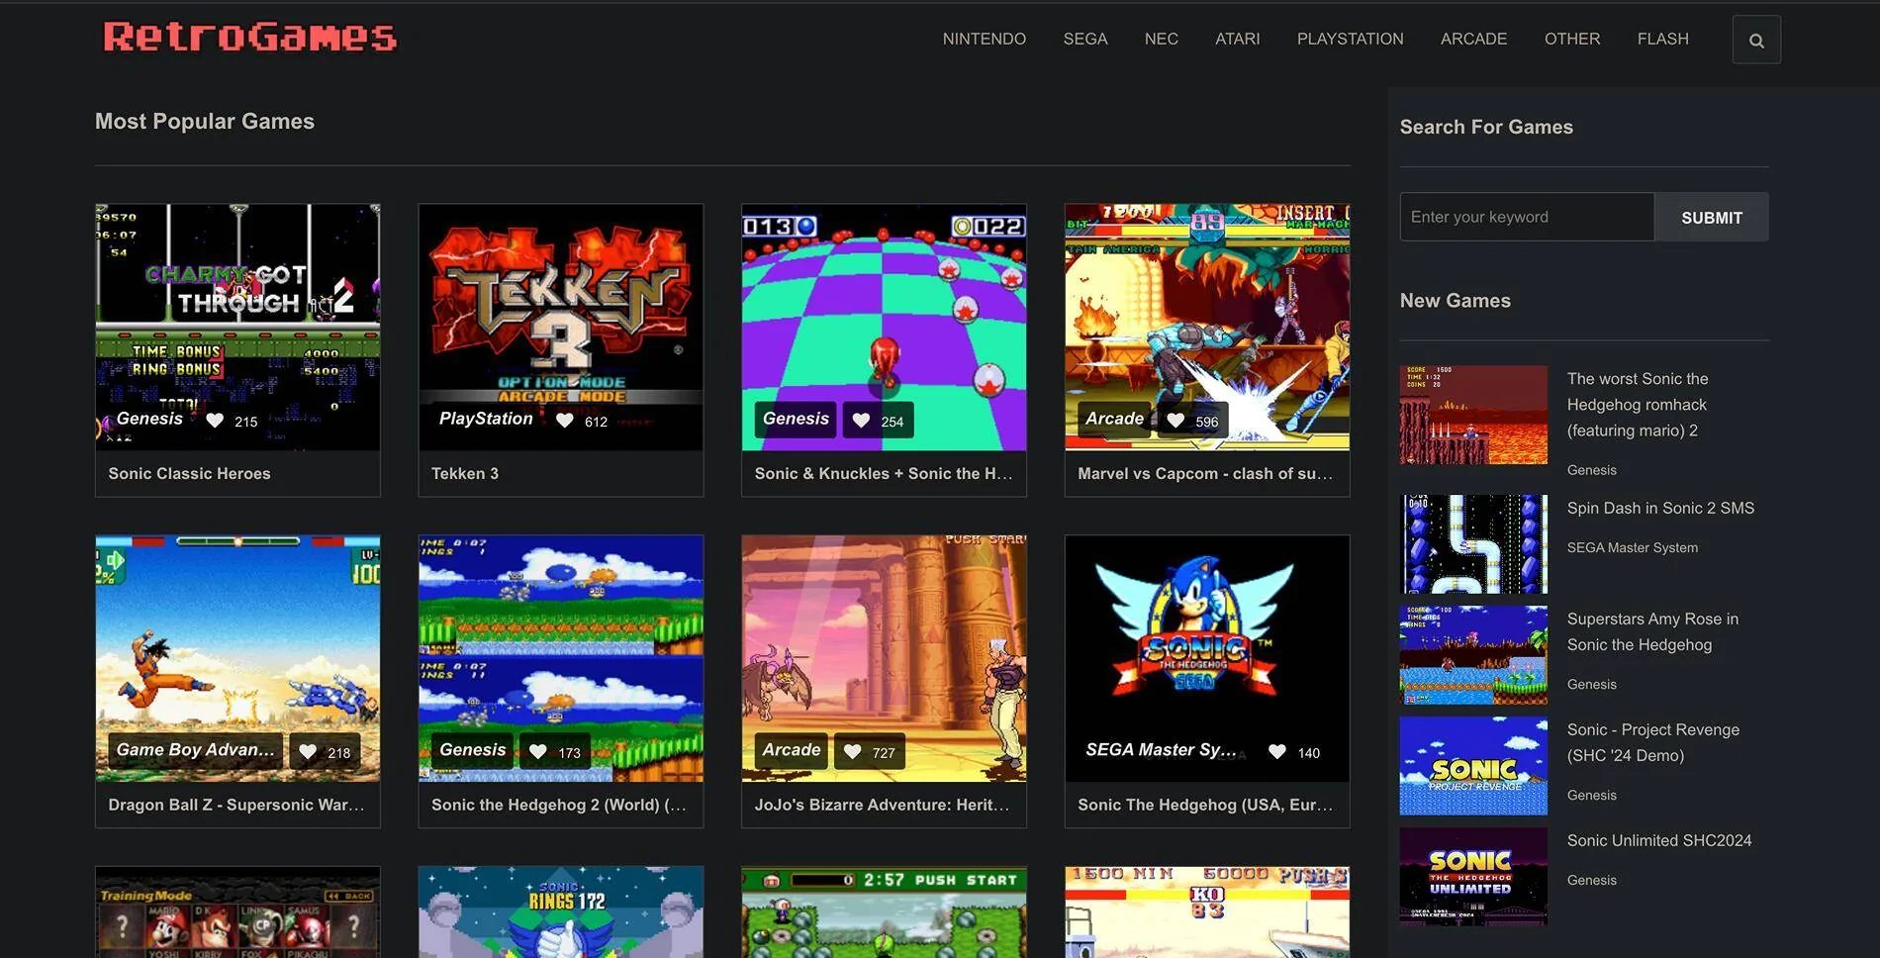Image resolution: width=1880 pixels, height=958 pixels.
Task: Open 'Sonic Unlimited SHC2024' link
Action: [1659, 840]
